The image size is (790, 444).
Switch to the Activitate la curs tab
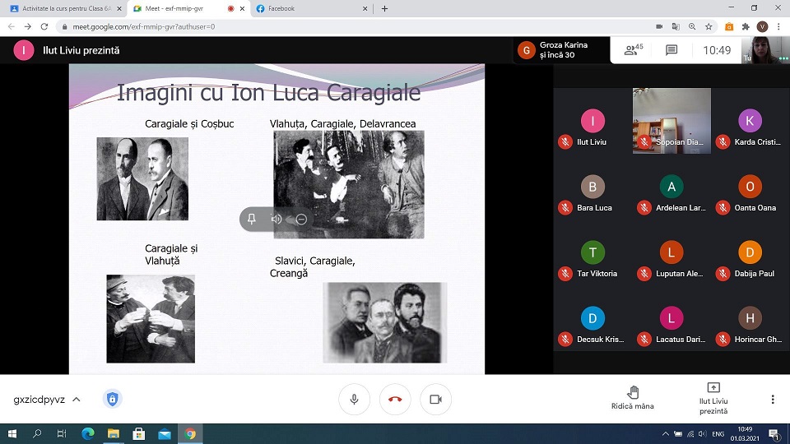(62, 8)
